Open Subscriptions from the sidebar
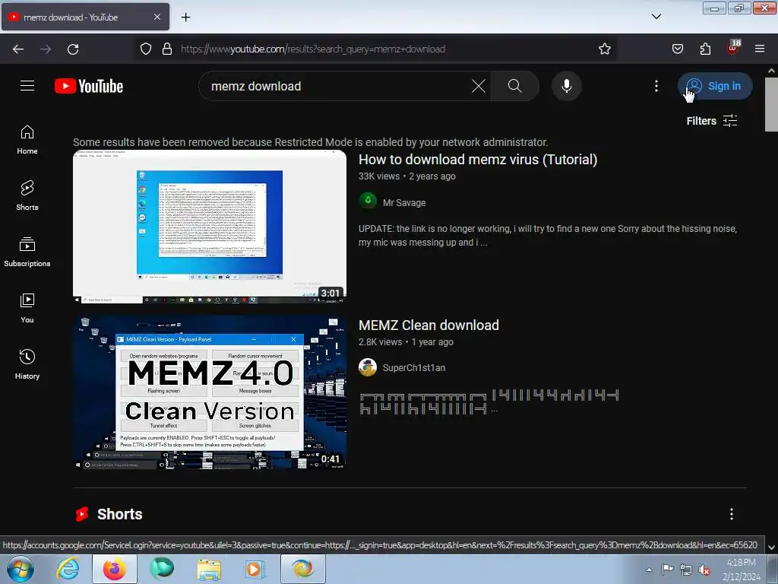Screen dimensions: 778x584 (x=27, y=252)
